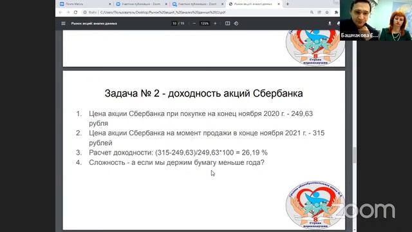Click the 125% zoom level field
The image size is (412, 232).
(205, 23)
